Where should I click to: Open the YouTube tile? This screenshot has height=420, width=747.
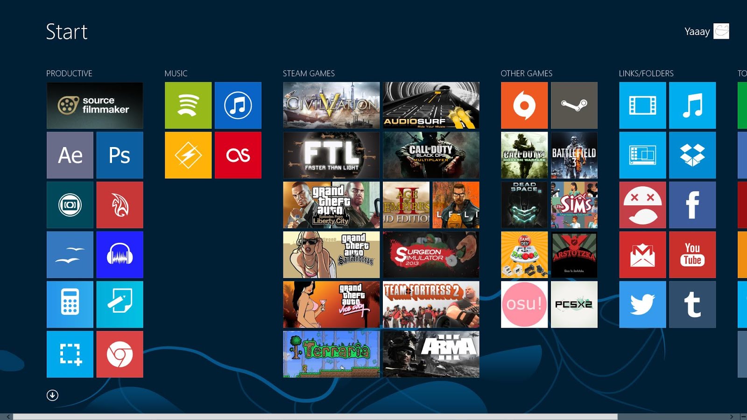[x=692, y=254]
